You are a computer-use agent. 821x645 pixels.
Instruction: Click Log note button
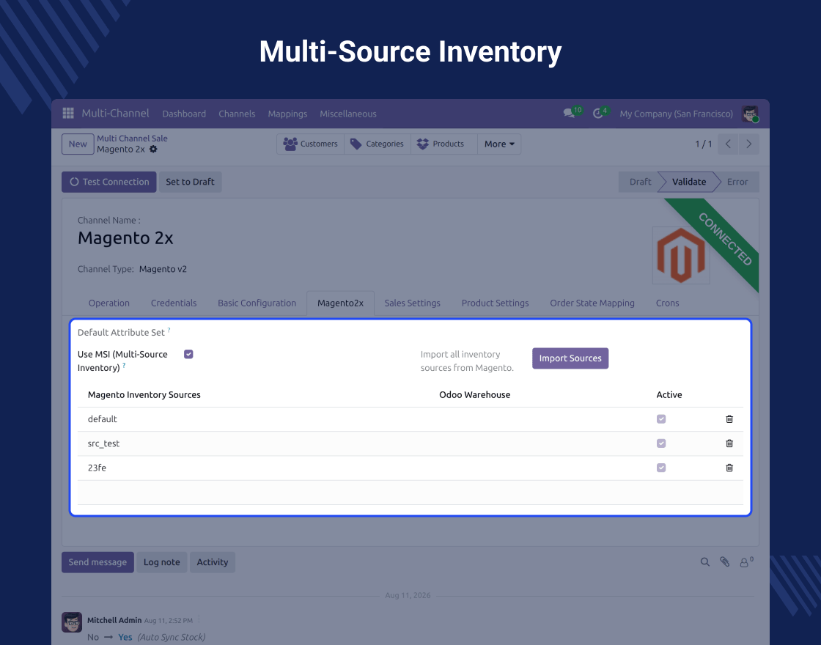[x=162, y=561]
